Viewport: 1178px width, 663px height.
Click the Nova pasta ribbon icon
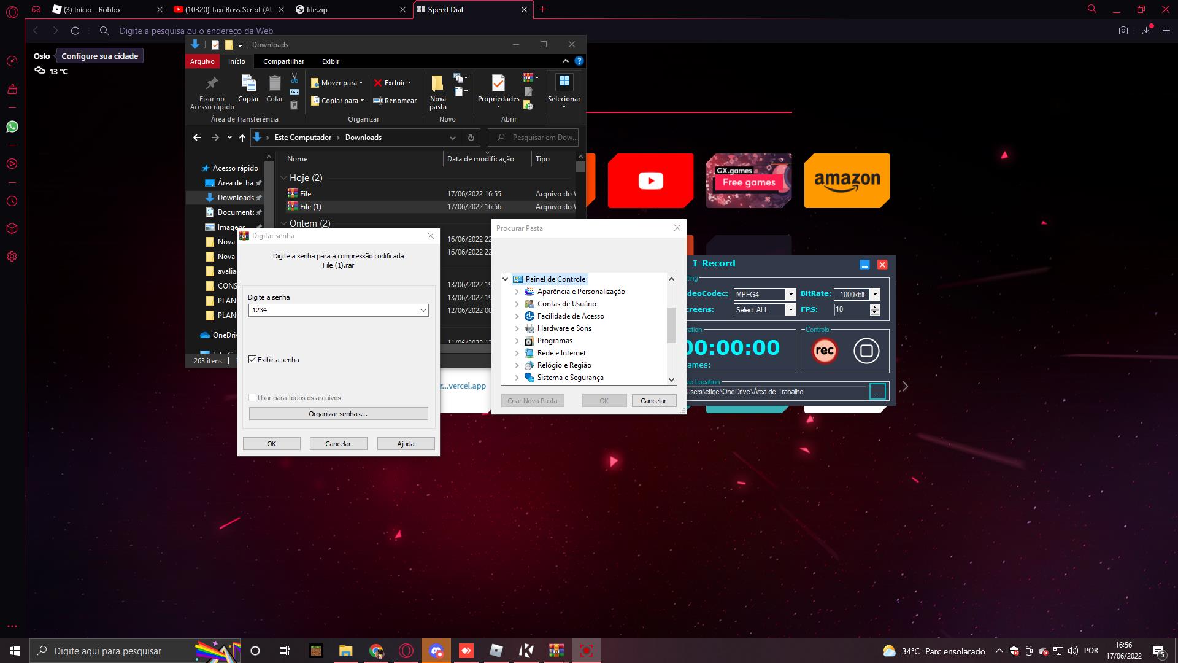[437, 83]
